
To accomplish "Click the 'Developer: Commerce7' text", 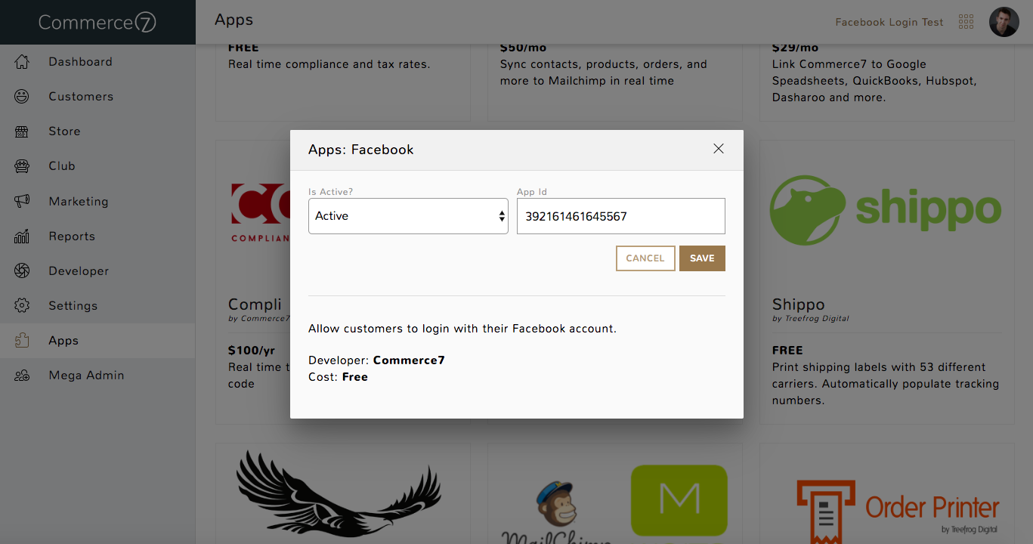I will pyautogui.click(x=376, y=360).
